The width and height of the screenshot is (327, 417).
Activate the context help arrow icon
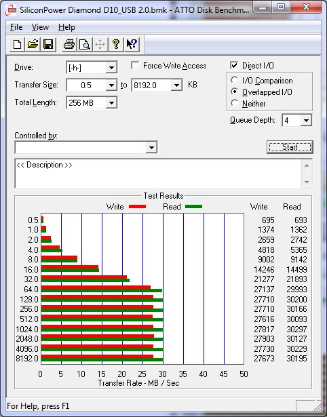pyautogui.click(x=132, y=45)
